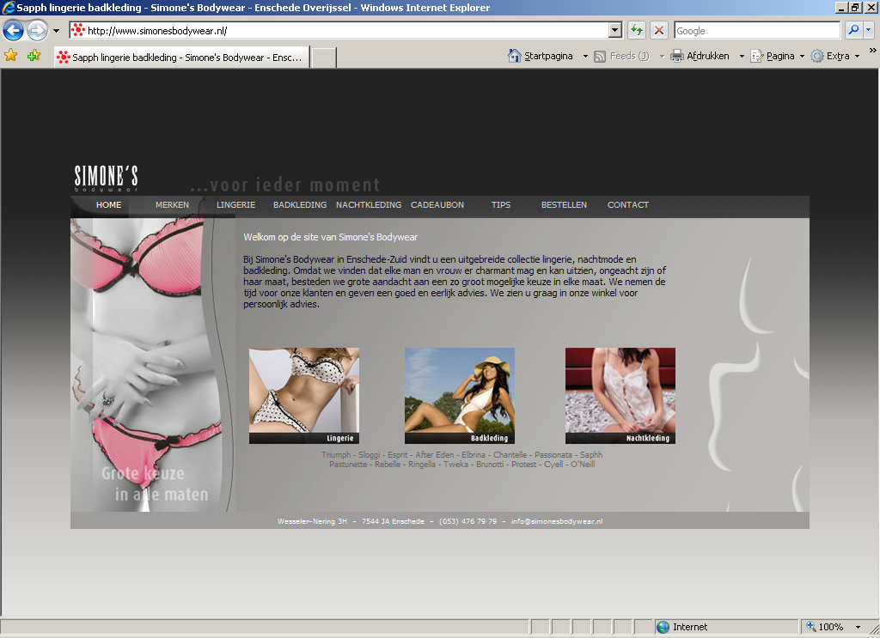
Task: Click the Simone's bodywear logo
Action: 106,179
